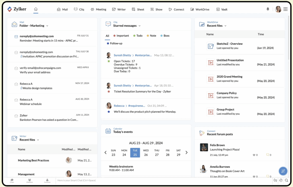Open Vault from the top navigation

coord(222,9)
